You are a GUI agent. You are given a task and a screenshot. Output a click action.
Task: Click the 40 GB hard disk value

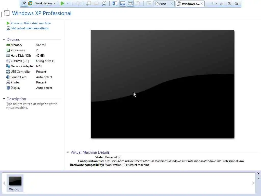[40, 55]
